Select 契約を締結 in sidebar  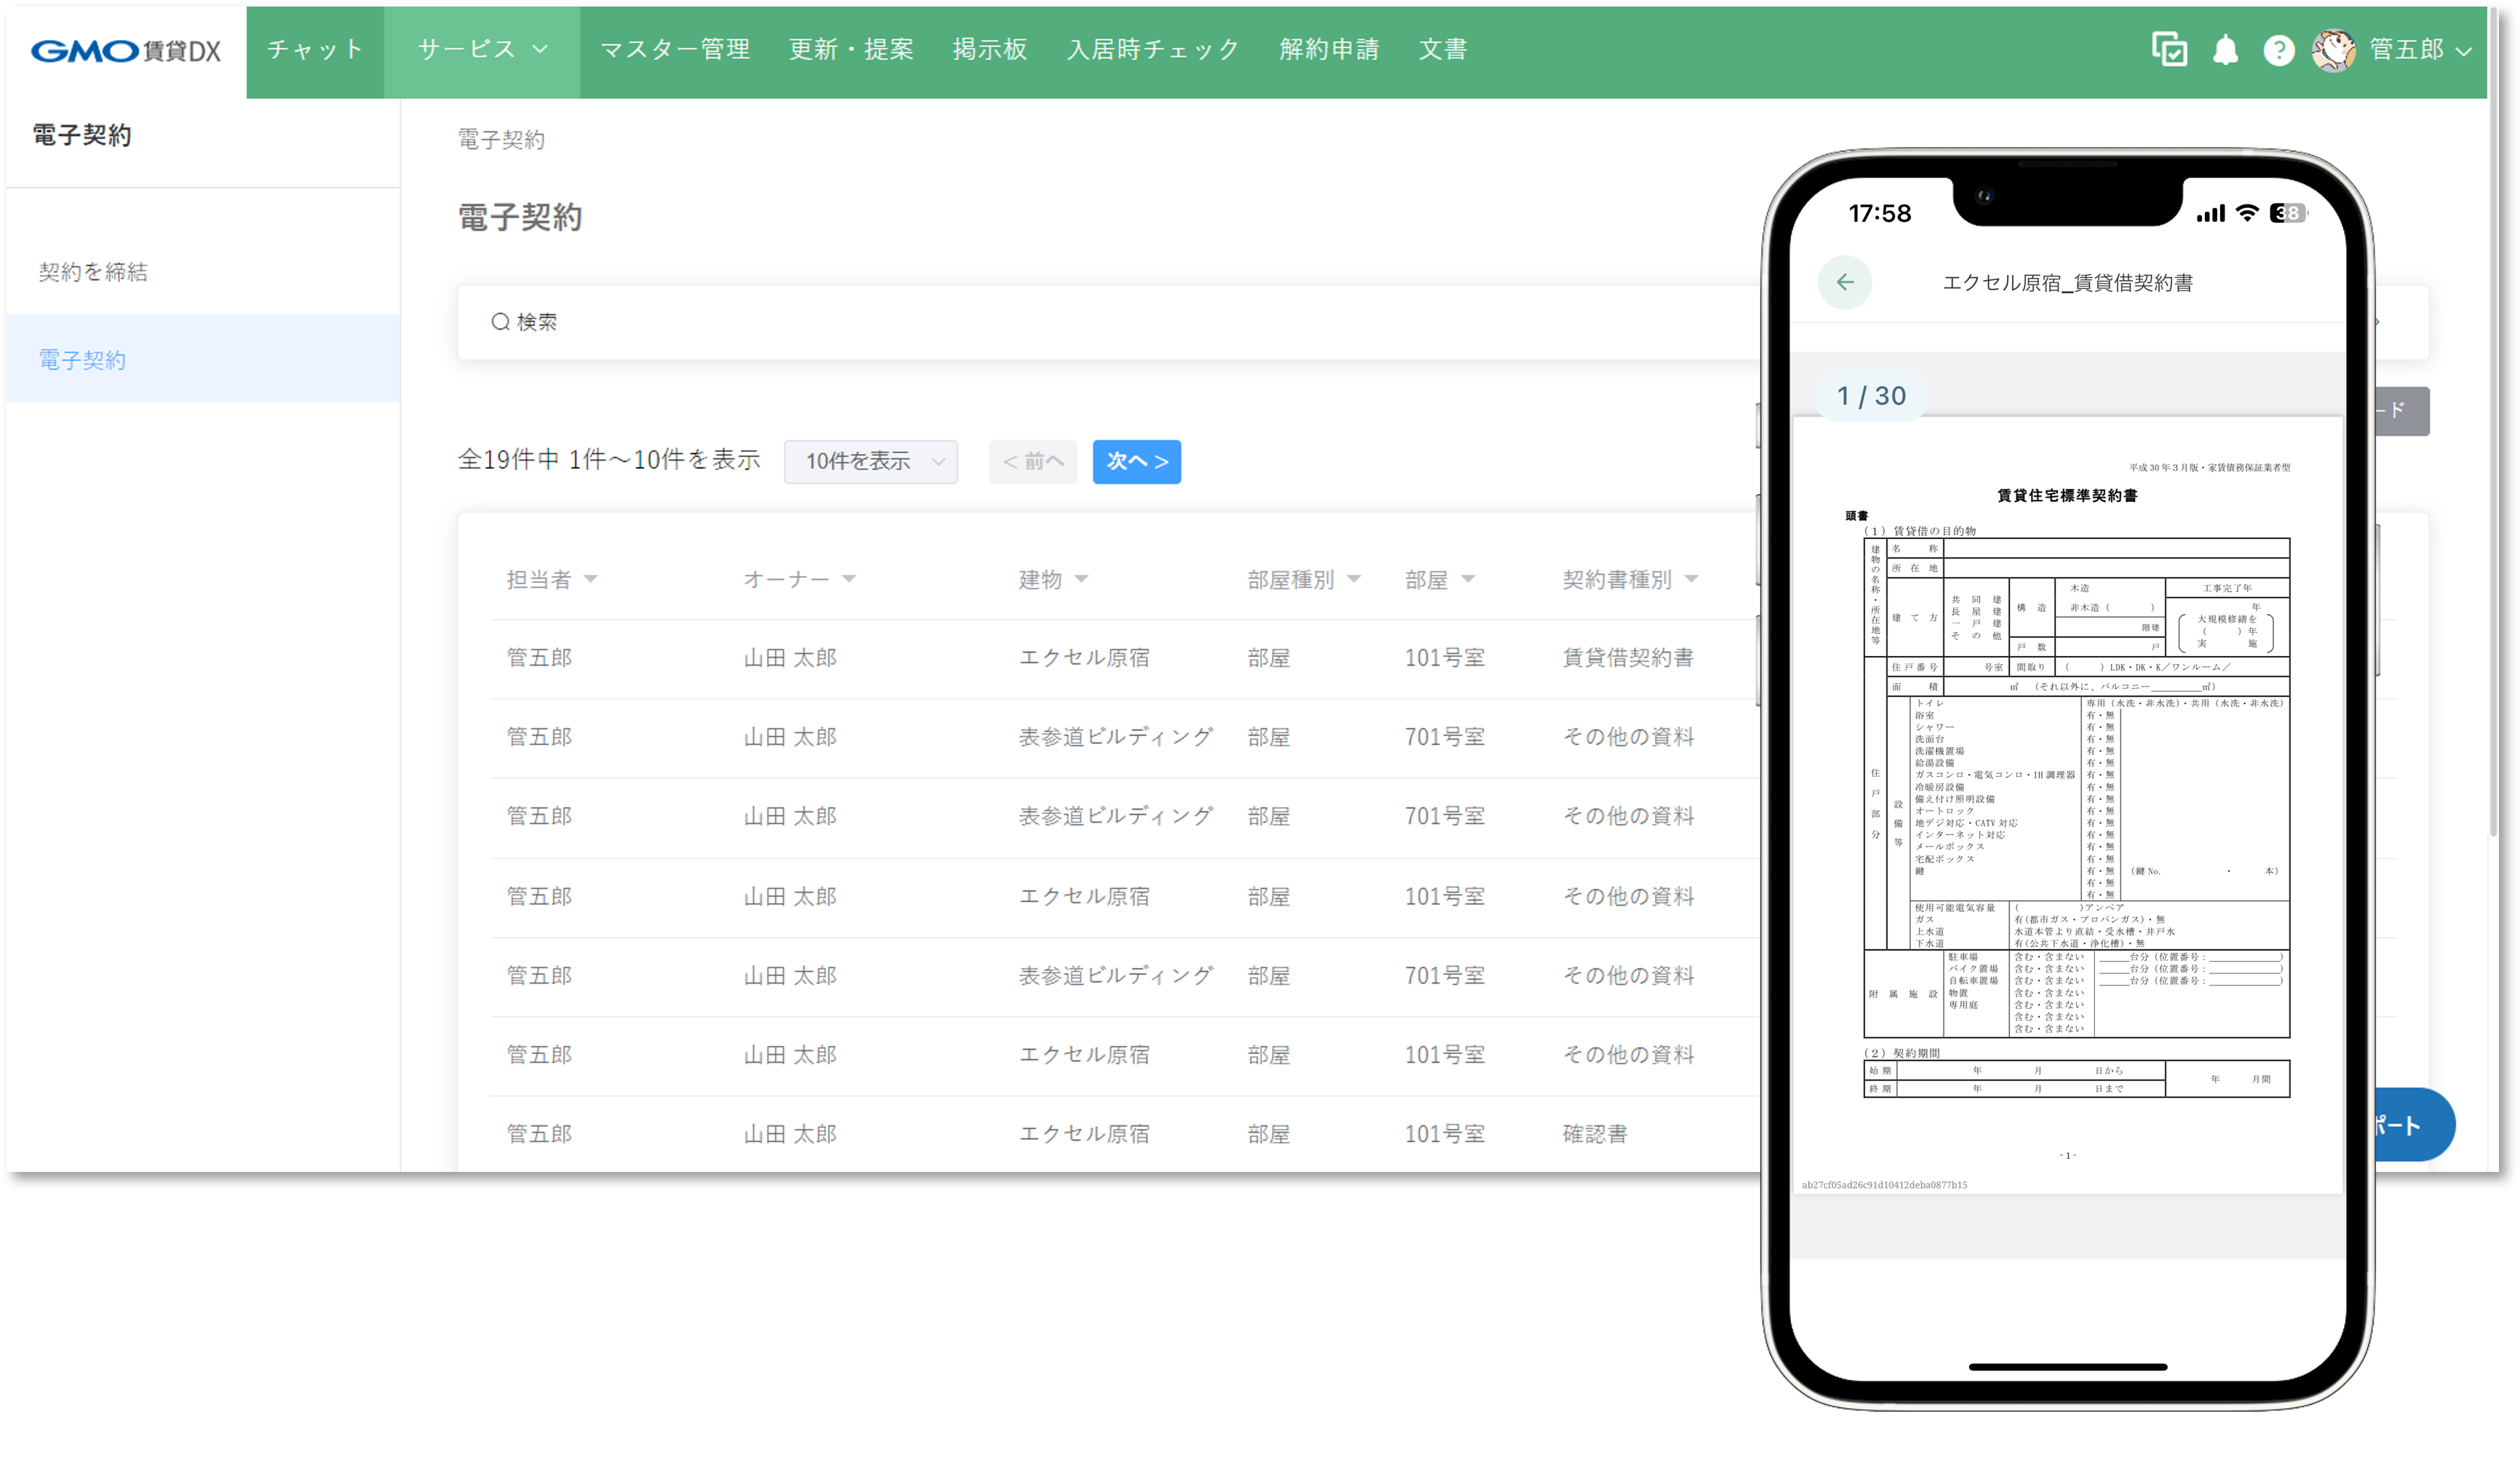click(x=93, y=272)
